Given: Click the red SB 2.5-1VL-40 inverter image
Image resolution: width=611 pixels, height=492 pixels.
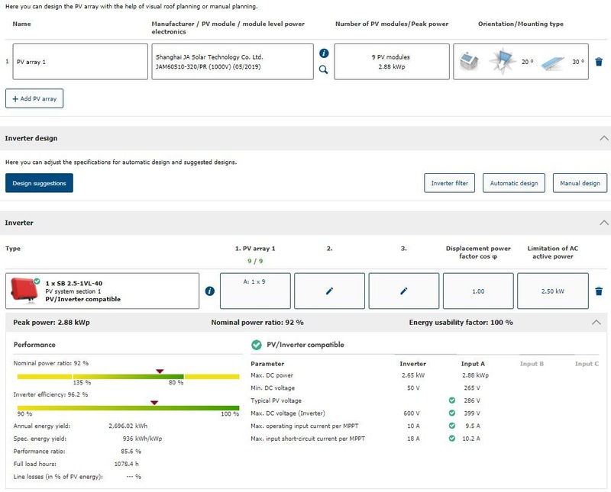Looking at the screenshot, I should pyautogui.click(x=24, y=290).
